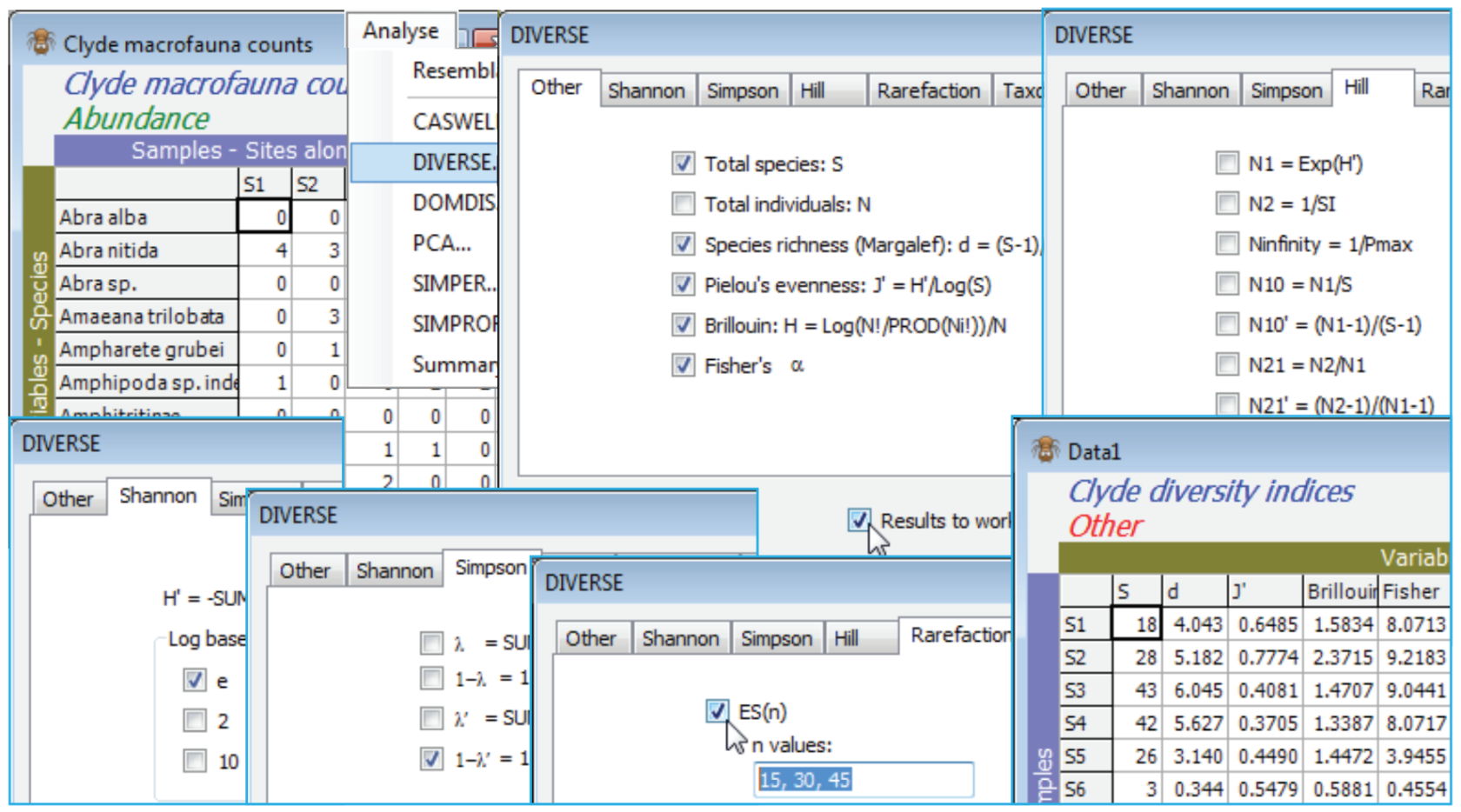Toggle Pielou's evenness checkbox
The image size is (1461, 812).
(683, 284)
